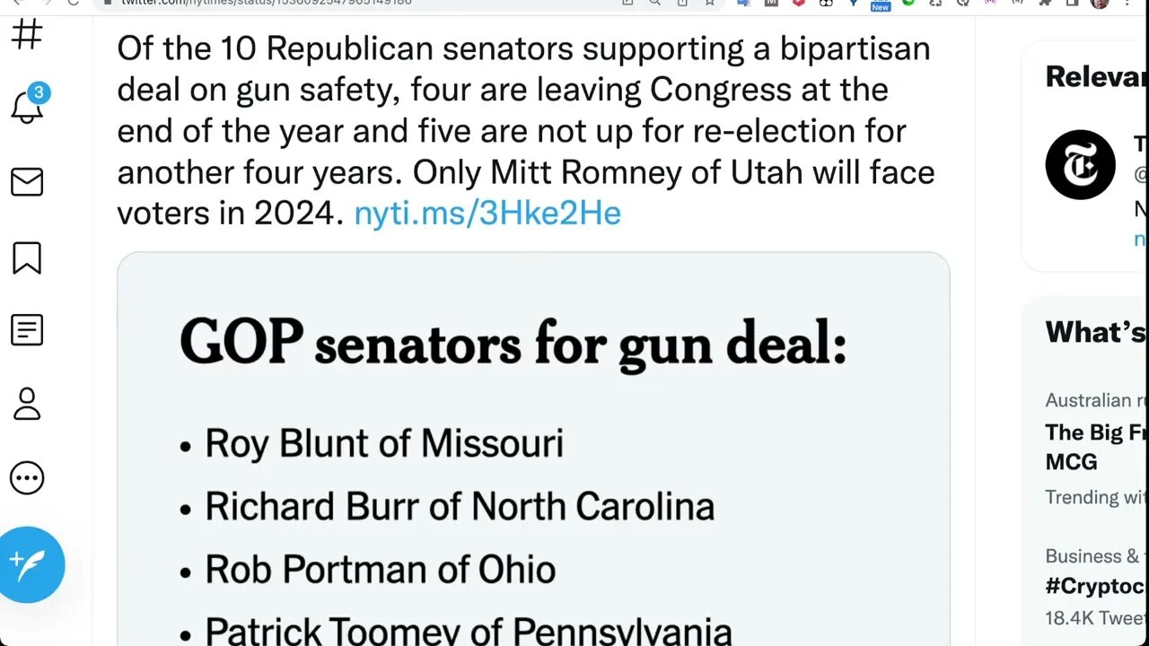Open the browser Extensions puzzle icon

[1045, 3]
